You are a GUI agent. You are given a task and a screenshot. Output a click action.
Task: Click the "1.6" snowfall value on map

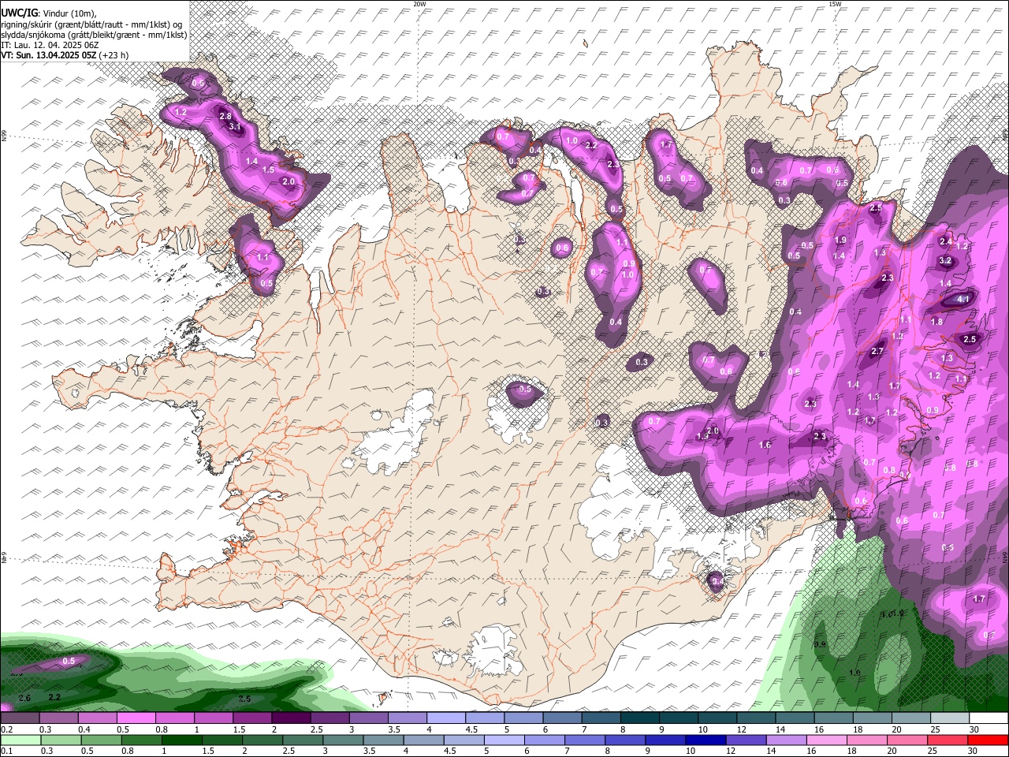click(x=765, y=446)
